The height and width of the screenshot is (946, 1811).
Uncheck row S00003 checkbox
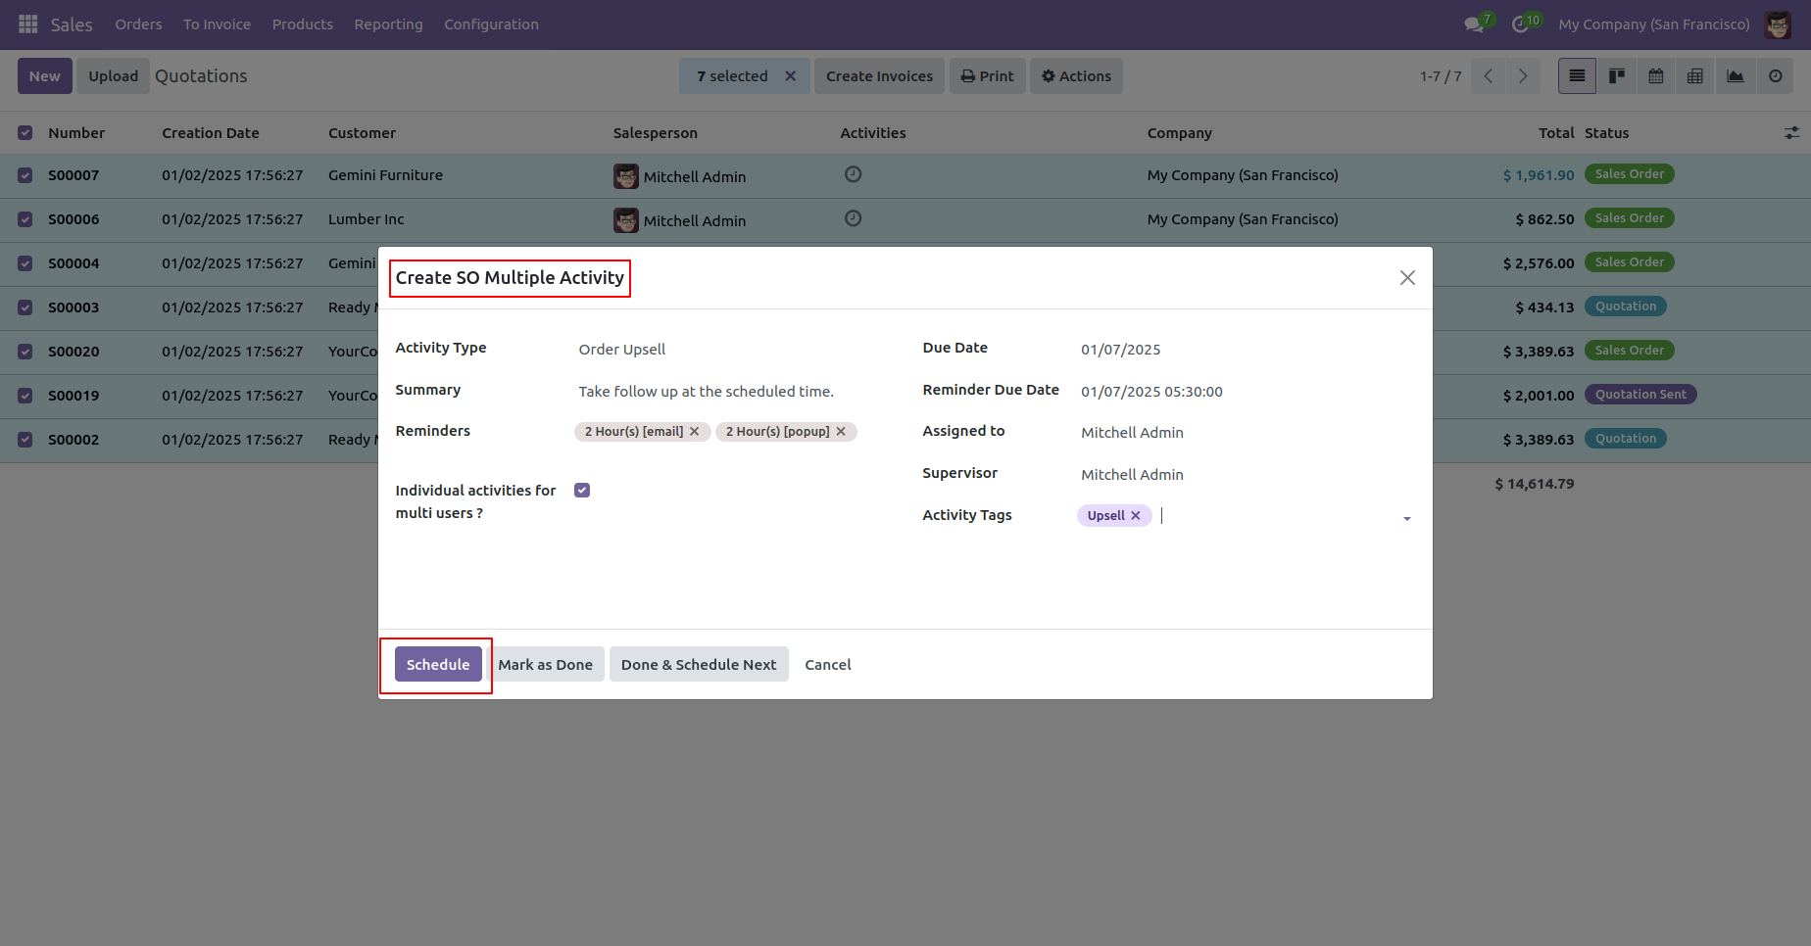(25, 307)
